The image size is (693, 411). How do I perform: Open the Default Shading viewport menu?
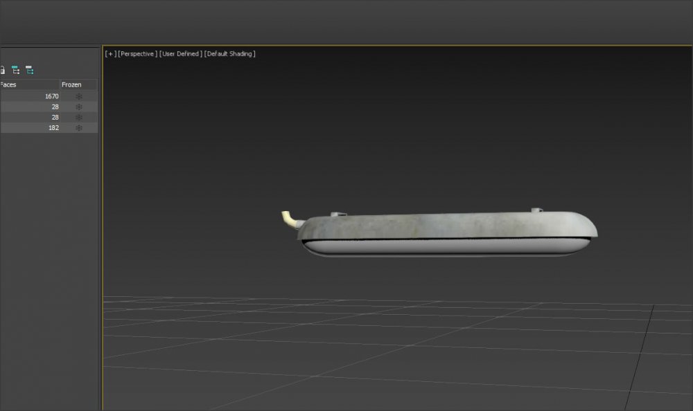(x=229, y=54)
